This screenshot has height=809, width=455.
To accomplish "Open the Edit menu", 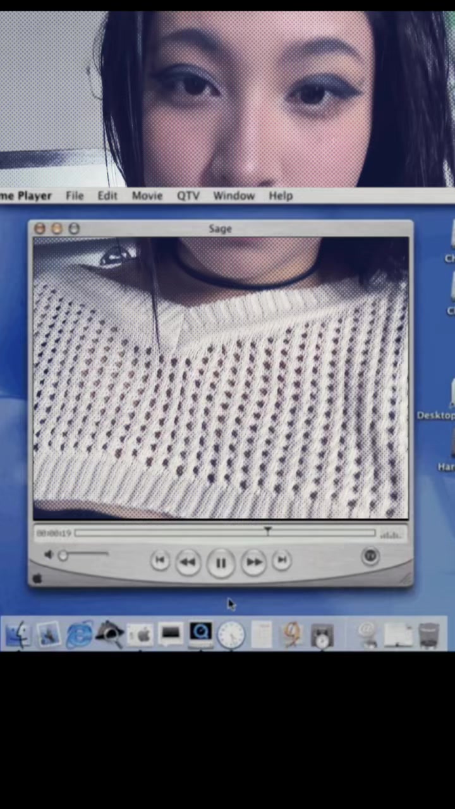I will click(107, 196).
